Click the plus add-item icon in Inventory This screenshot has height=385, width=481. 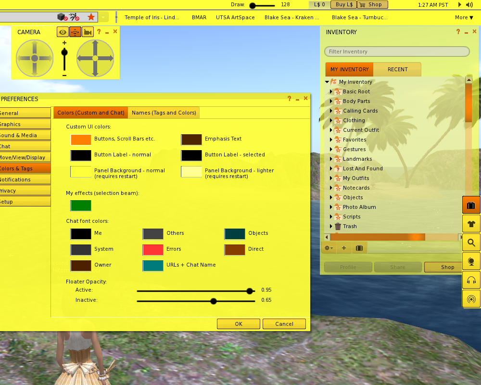coord(343,248)
